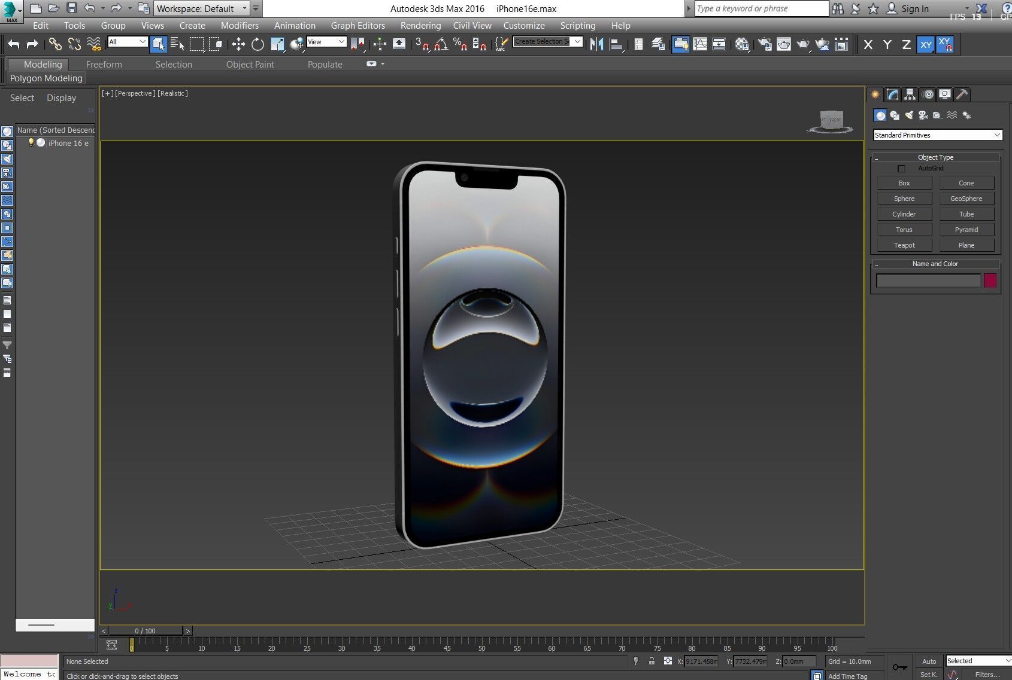Click the Teapot primitive button
The image size is (1012, 680).
coord(904,245)
